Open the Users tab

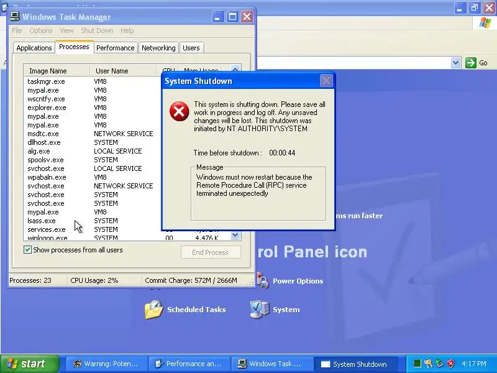191,48
